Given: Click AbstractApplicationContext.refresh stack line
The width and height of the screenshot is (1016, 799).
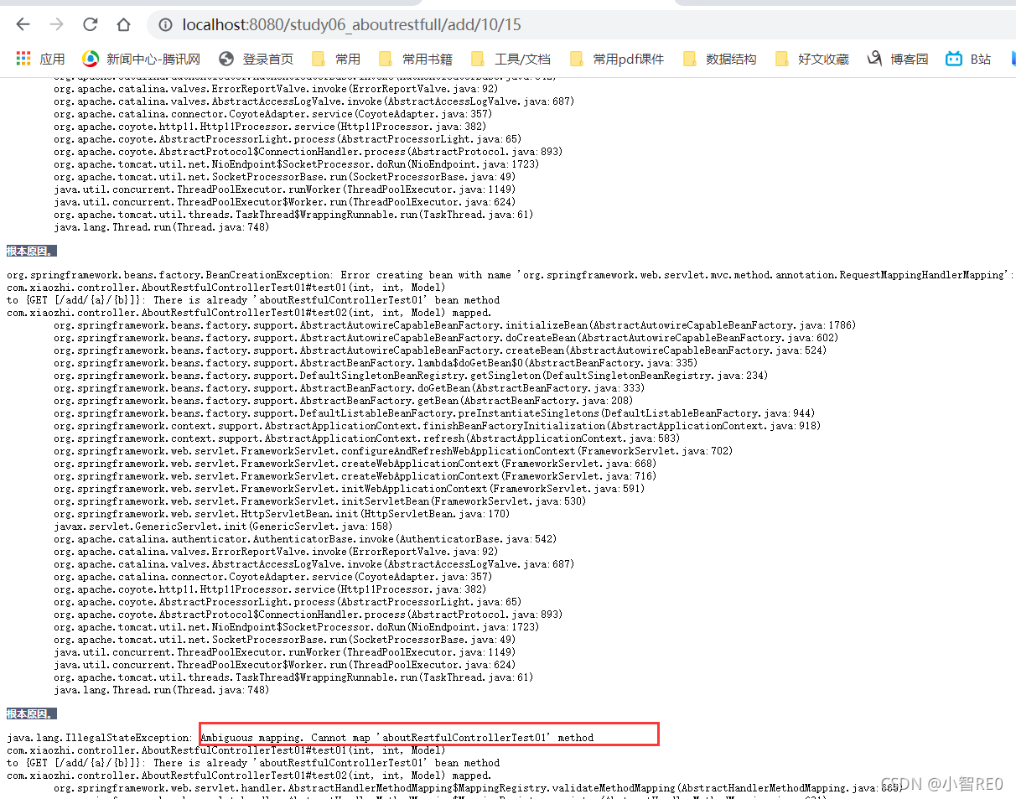Looking at the screenshot, I should click(368, 438).
